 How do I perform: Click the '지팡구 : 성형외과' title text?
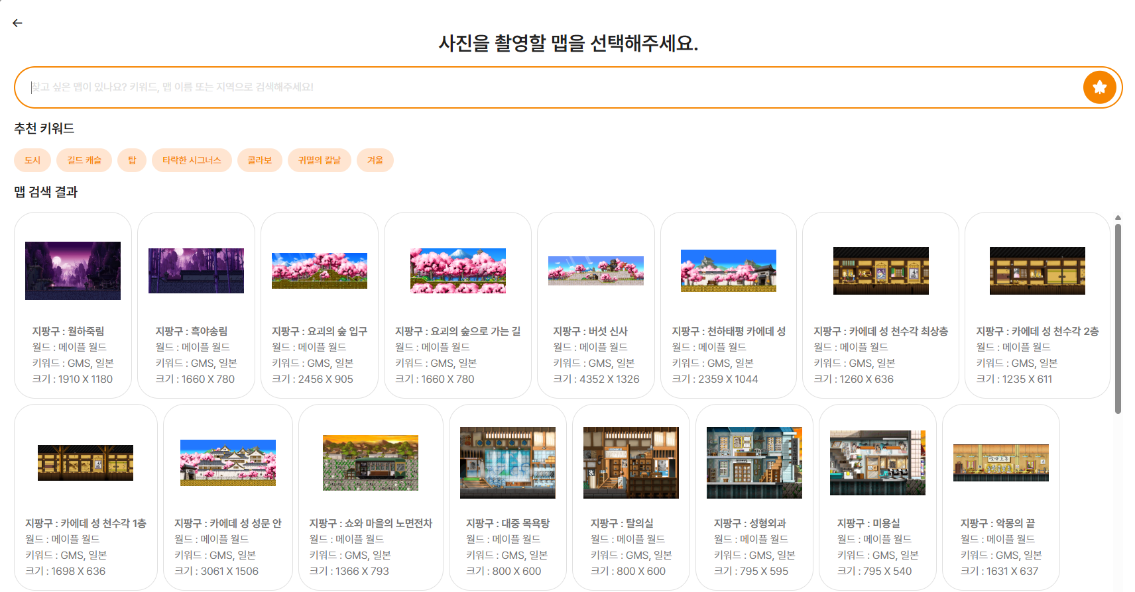(750, 523)
